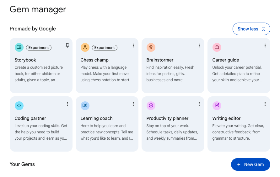
Task: Toggle the pin on the Storybook gem
Action: tap(67, 46)
